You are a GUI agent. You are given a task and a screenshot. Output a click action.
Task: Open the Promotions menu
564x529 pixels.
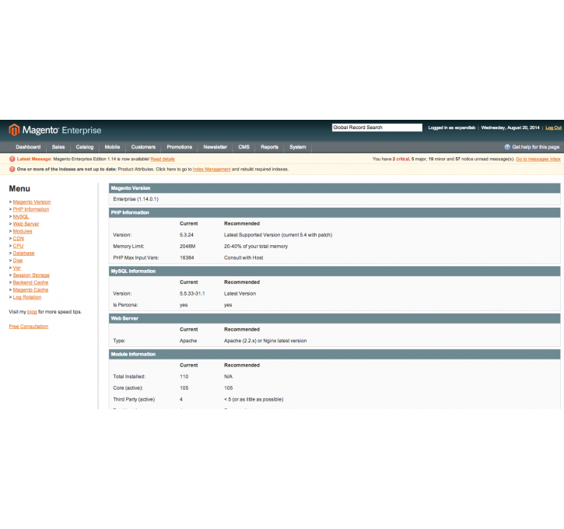click(179, 147)
